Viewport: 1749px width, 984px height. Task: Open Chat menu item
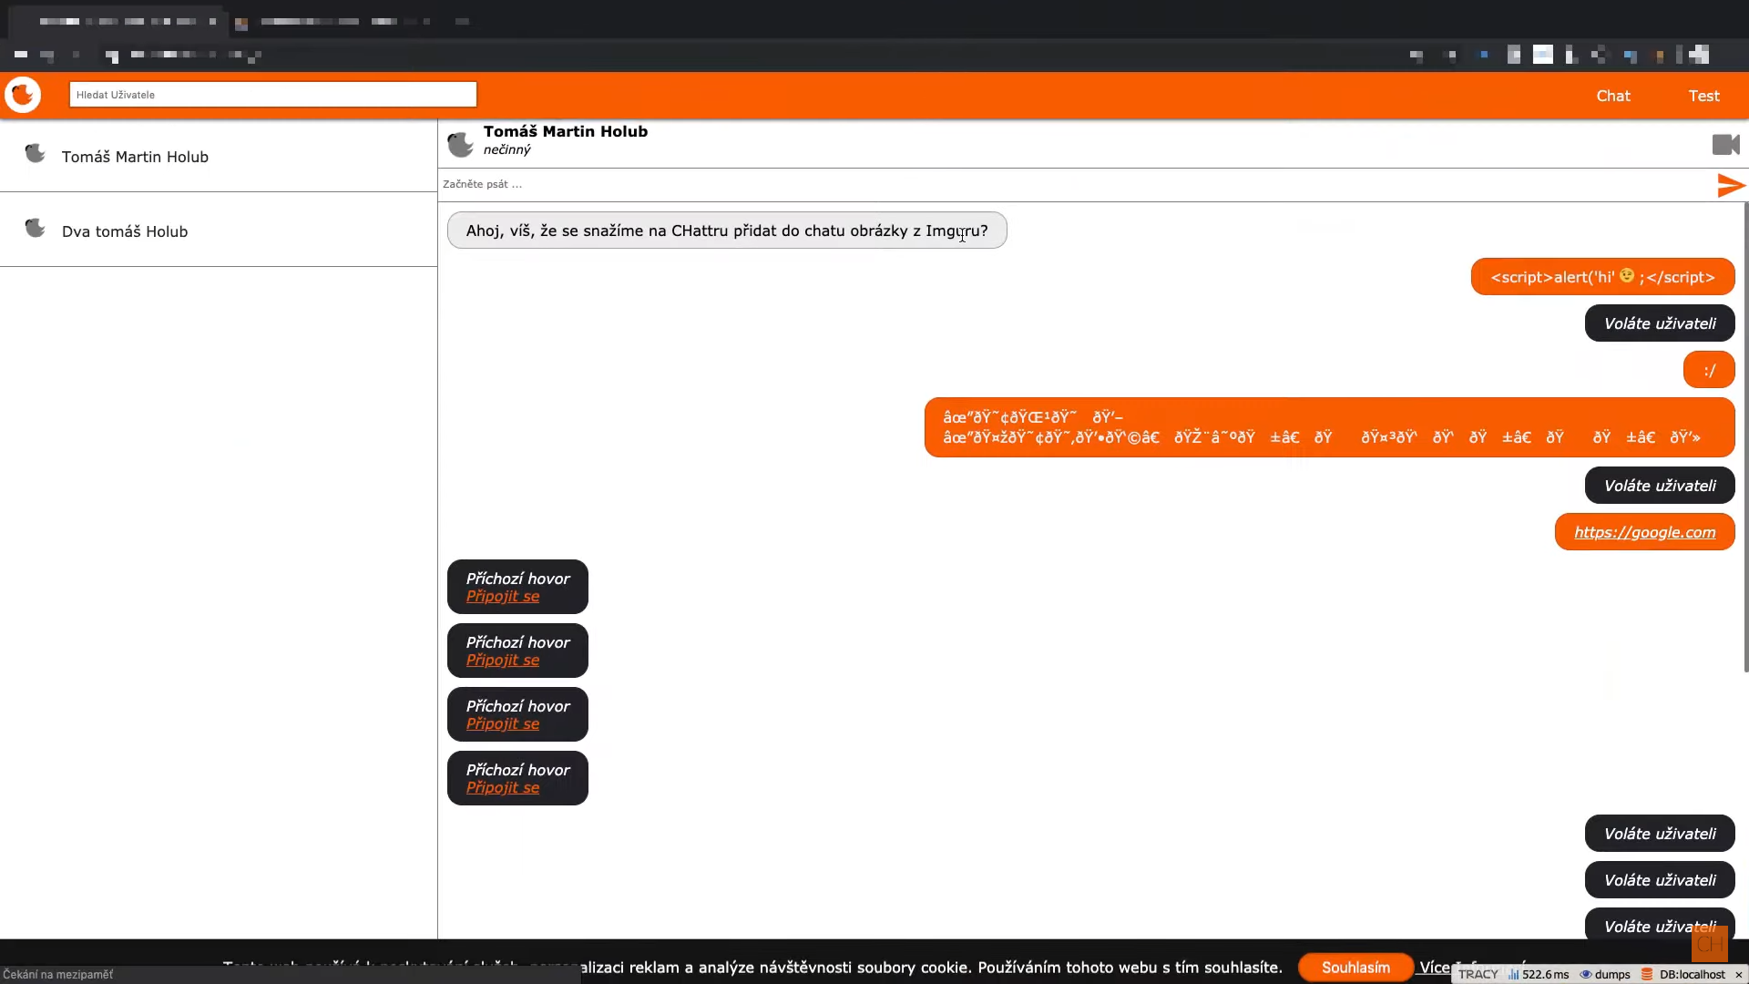(1612, 96)
